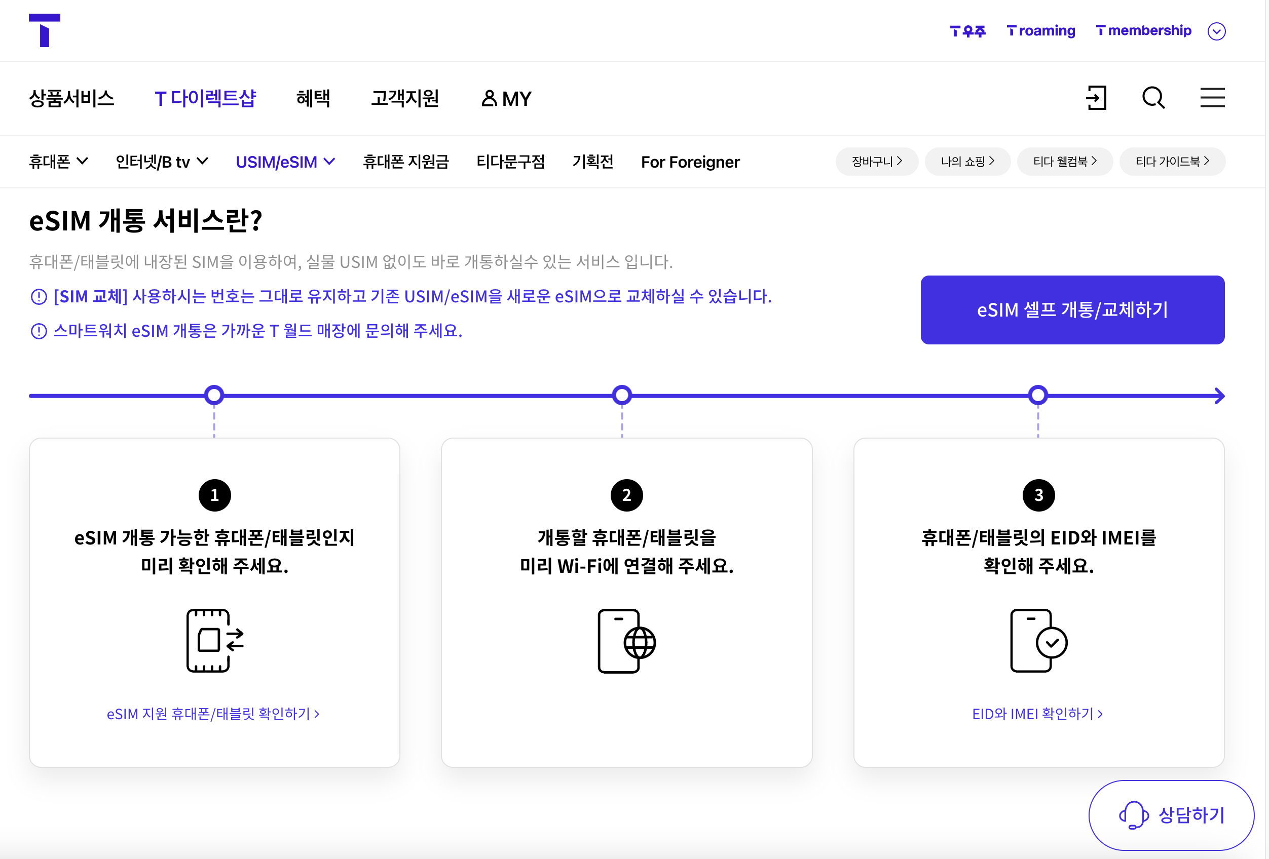Go to 휴대폰 지원금 tab
Viewport: 1269px width, 859px height.
(x=406, y=162)
